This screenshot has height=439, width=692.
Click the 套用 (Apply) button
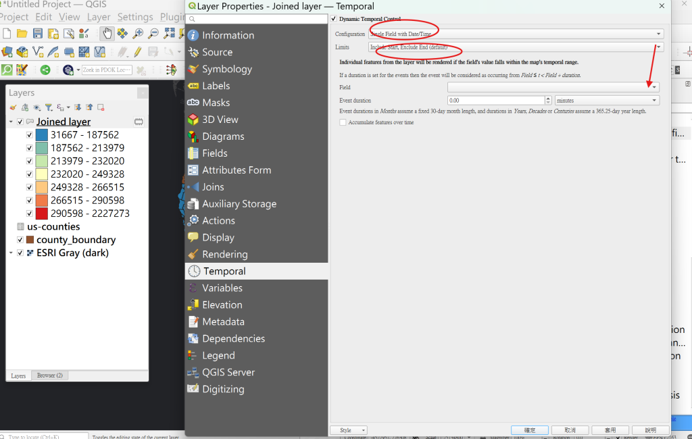[610, 430]
